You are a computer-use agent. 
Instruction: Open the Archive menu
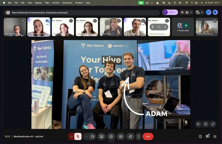56,3
